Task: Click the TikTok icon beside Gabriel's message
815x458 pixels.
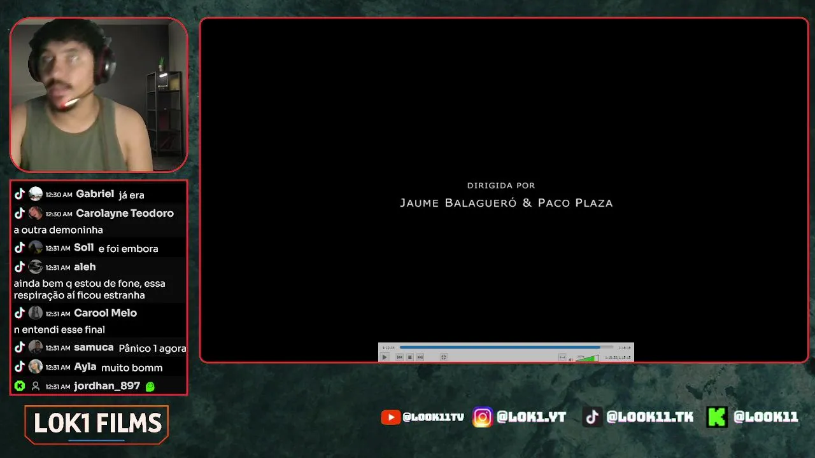Action: point(20,194)
